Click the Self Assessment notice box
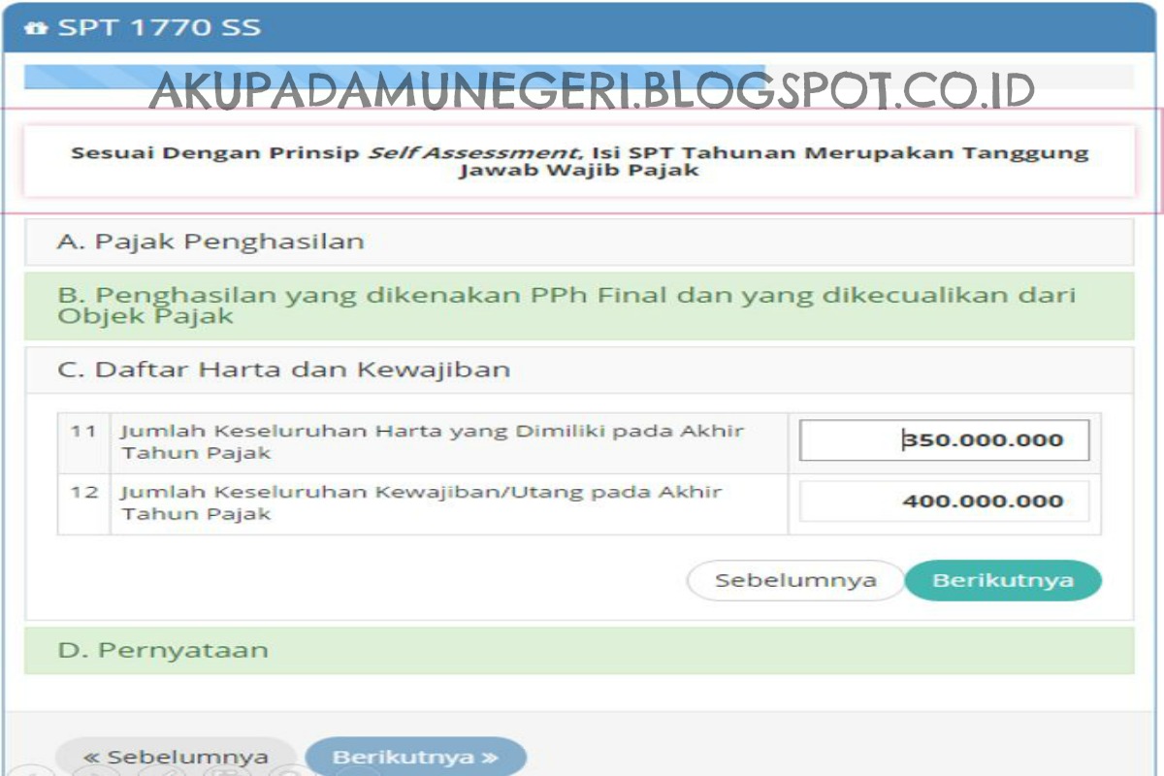 pos(582,161)
